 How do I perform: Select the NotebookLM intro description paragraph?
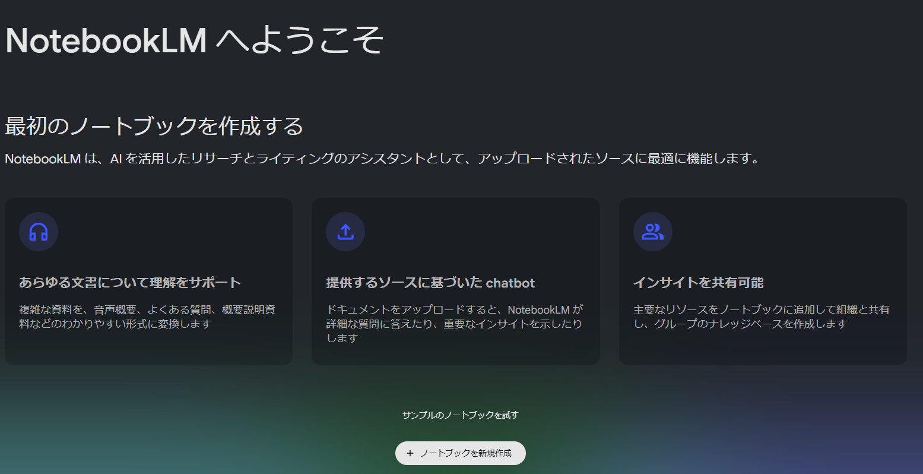point(382,157)
